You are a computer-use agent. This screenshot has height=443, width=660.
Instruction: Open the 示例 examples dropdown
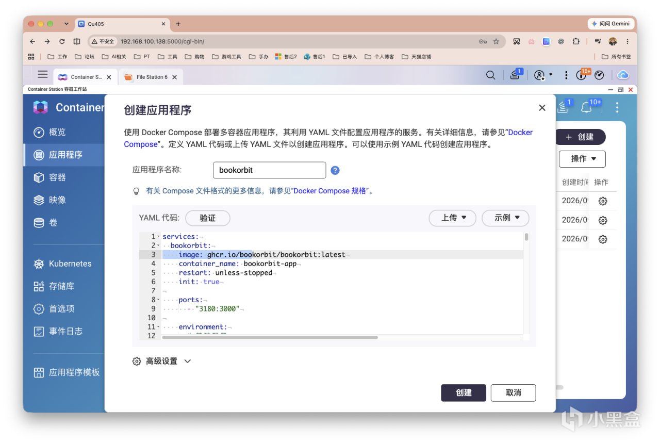coord(506,218)
